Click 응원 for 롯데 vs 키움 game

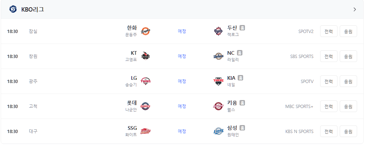(x=348, y=106)
